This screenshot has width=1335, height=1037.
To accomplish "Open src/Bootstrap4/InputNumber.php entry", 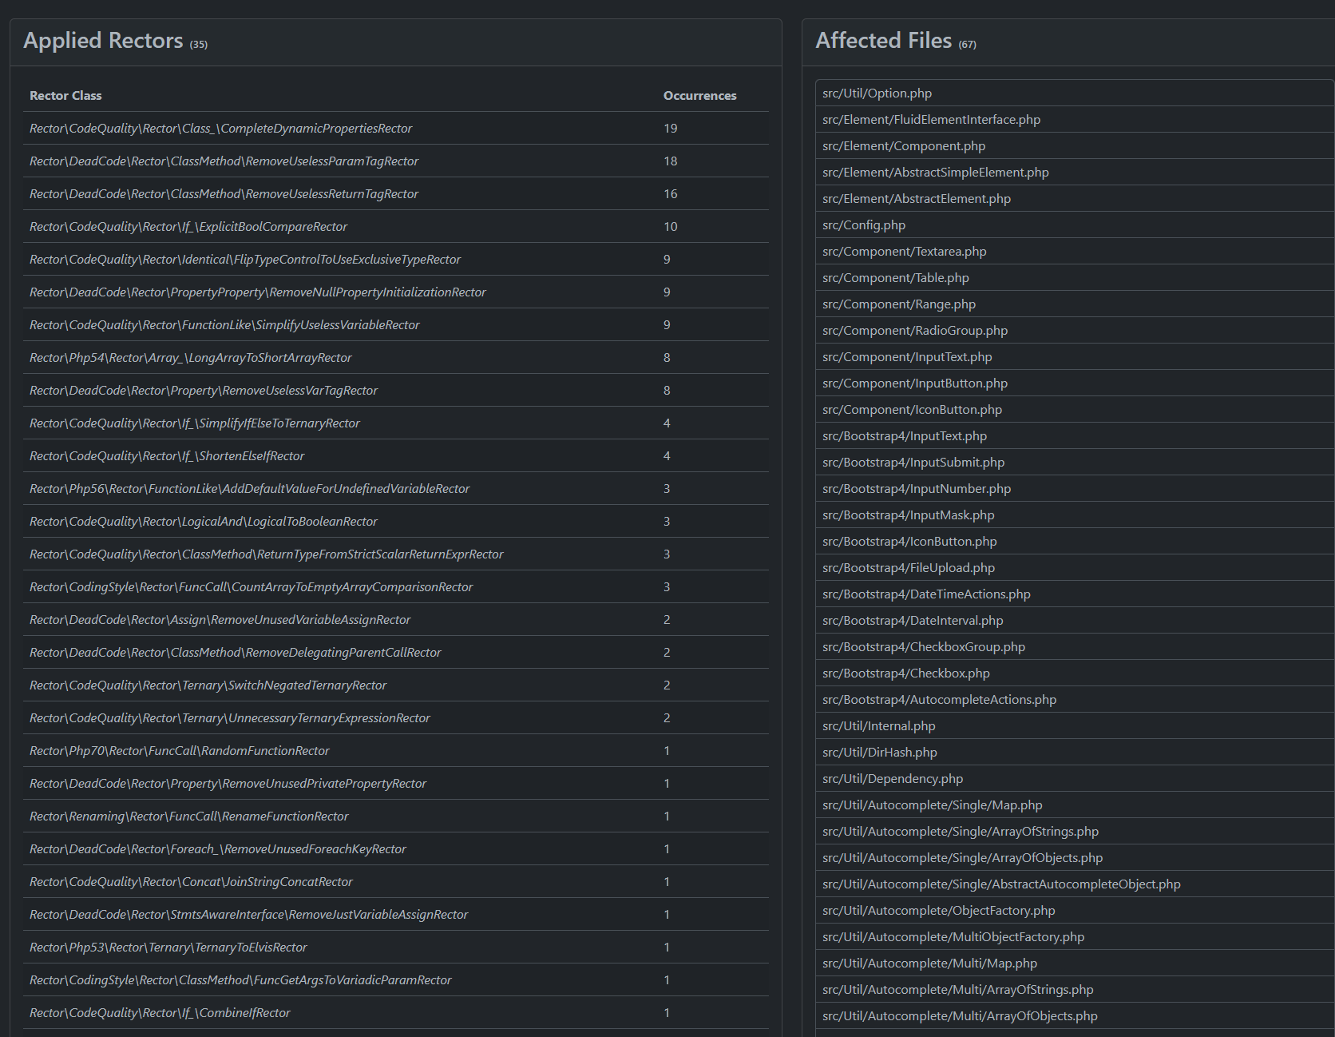I will [1075, 488].
